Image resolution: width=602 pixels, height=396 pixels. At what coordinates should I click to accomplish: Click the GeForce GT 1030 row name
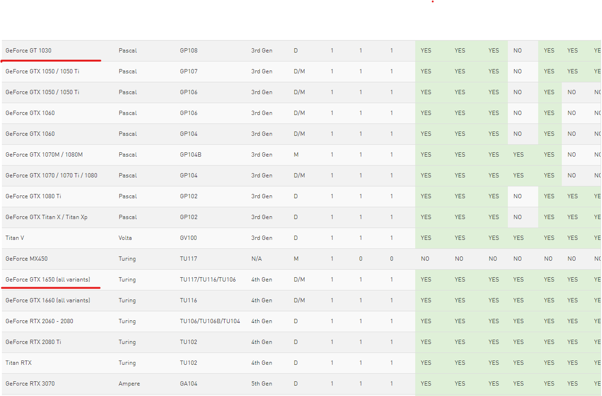28,51
